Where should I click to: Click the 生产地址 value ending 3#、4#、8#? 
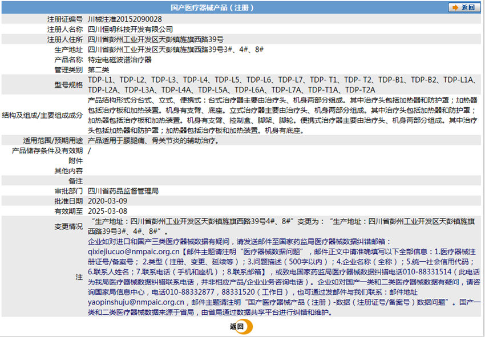click(x=175, y=50)
